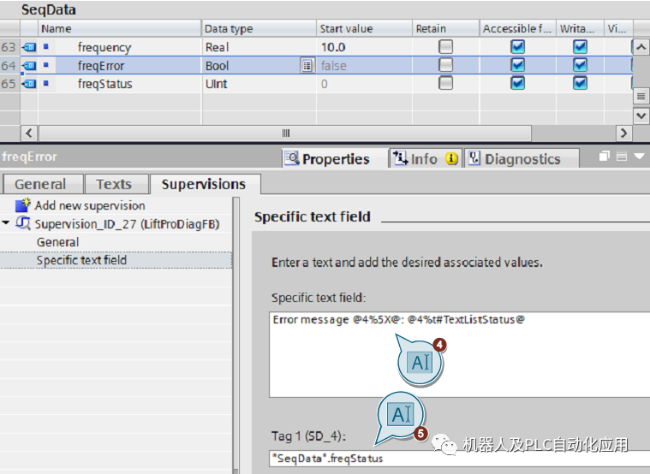
Task: Switch to the Diagnostics tab
Action: tap(522, 158)
